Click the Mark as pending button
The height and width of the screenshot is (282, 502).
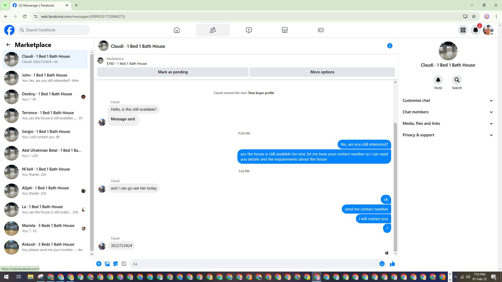(173, 72)
